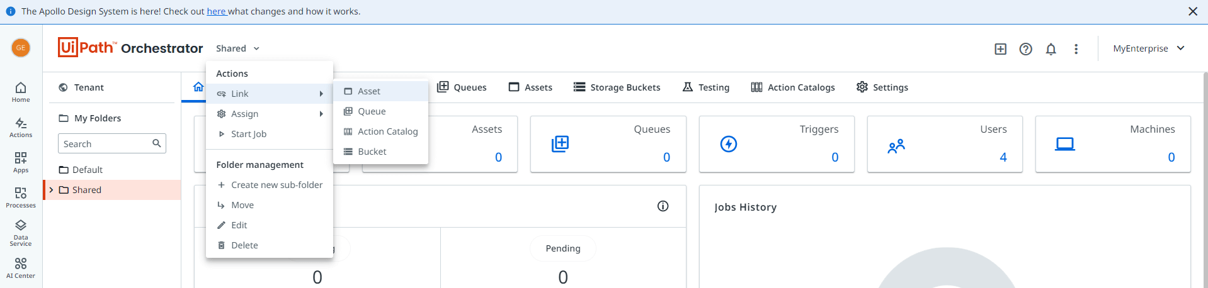The height and width of the screenshot is (288, 1208).
Task: Open Home in the left sidebar
Action: coord(21,92)
